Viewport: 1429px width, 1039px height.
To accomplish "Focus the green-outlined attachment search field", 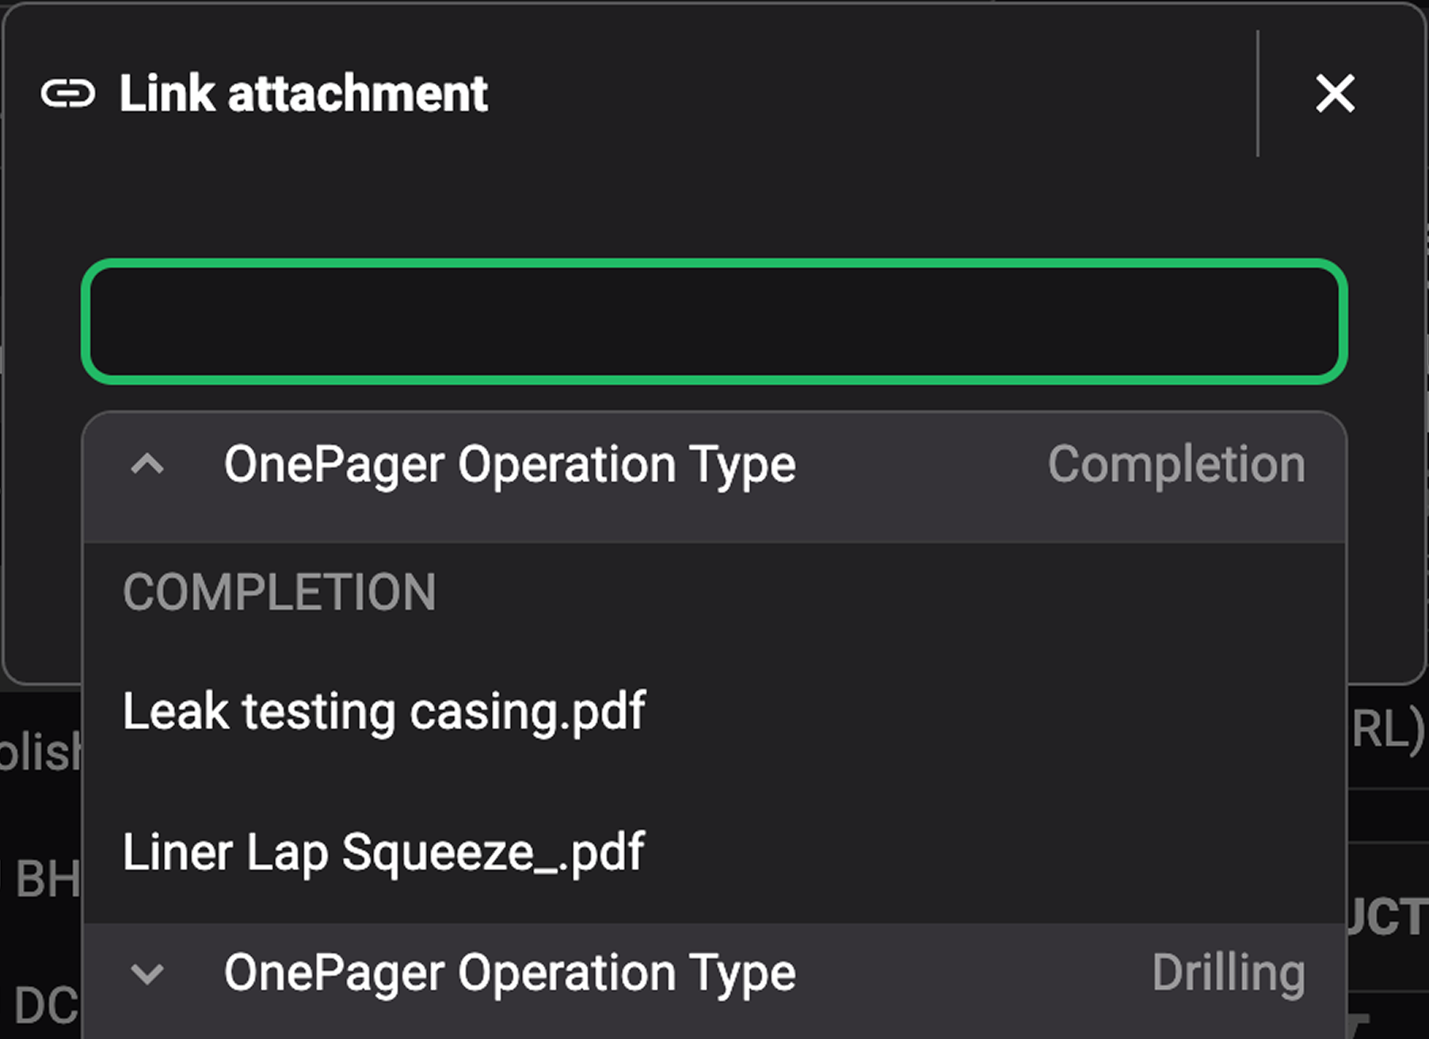I will 714,322.
